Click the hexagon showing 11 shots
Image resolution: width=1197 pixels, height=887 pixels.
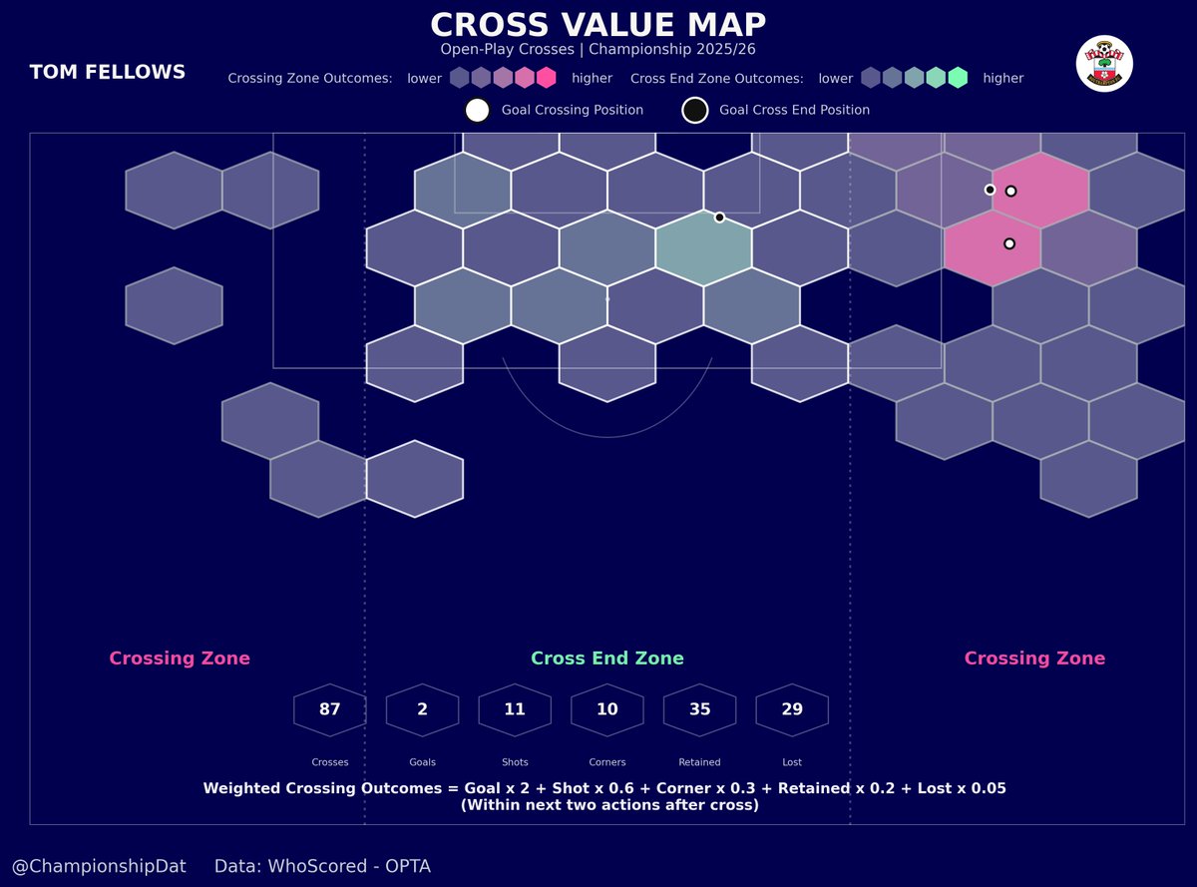(x=515, y=709)
